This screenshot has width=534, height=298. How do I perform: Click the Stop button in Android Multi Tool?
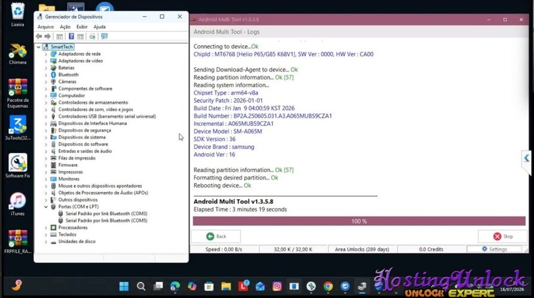(502, 237)
